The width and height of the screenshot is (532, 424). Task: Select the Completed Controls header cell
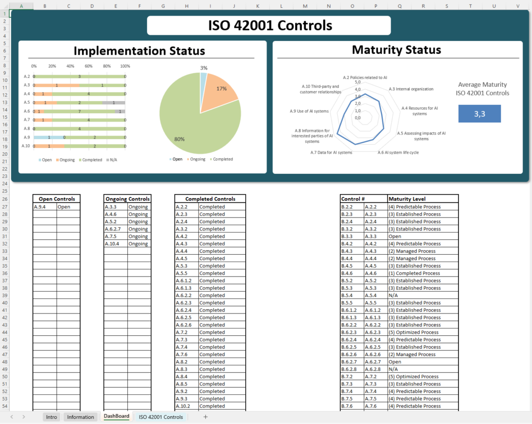pyautogui.click(x=209, y=198)
